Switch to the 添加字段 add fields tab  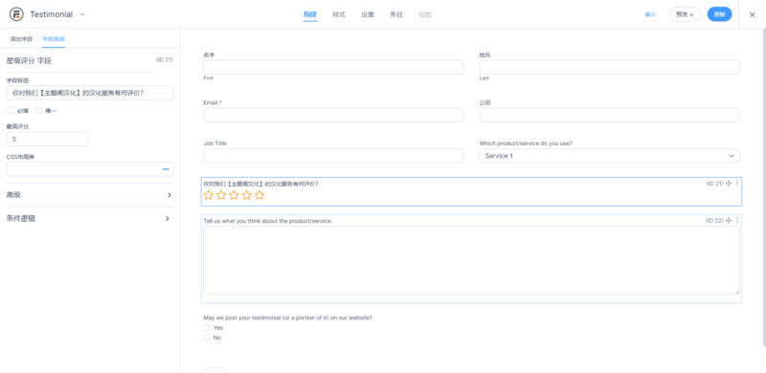click(21, 38)
